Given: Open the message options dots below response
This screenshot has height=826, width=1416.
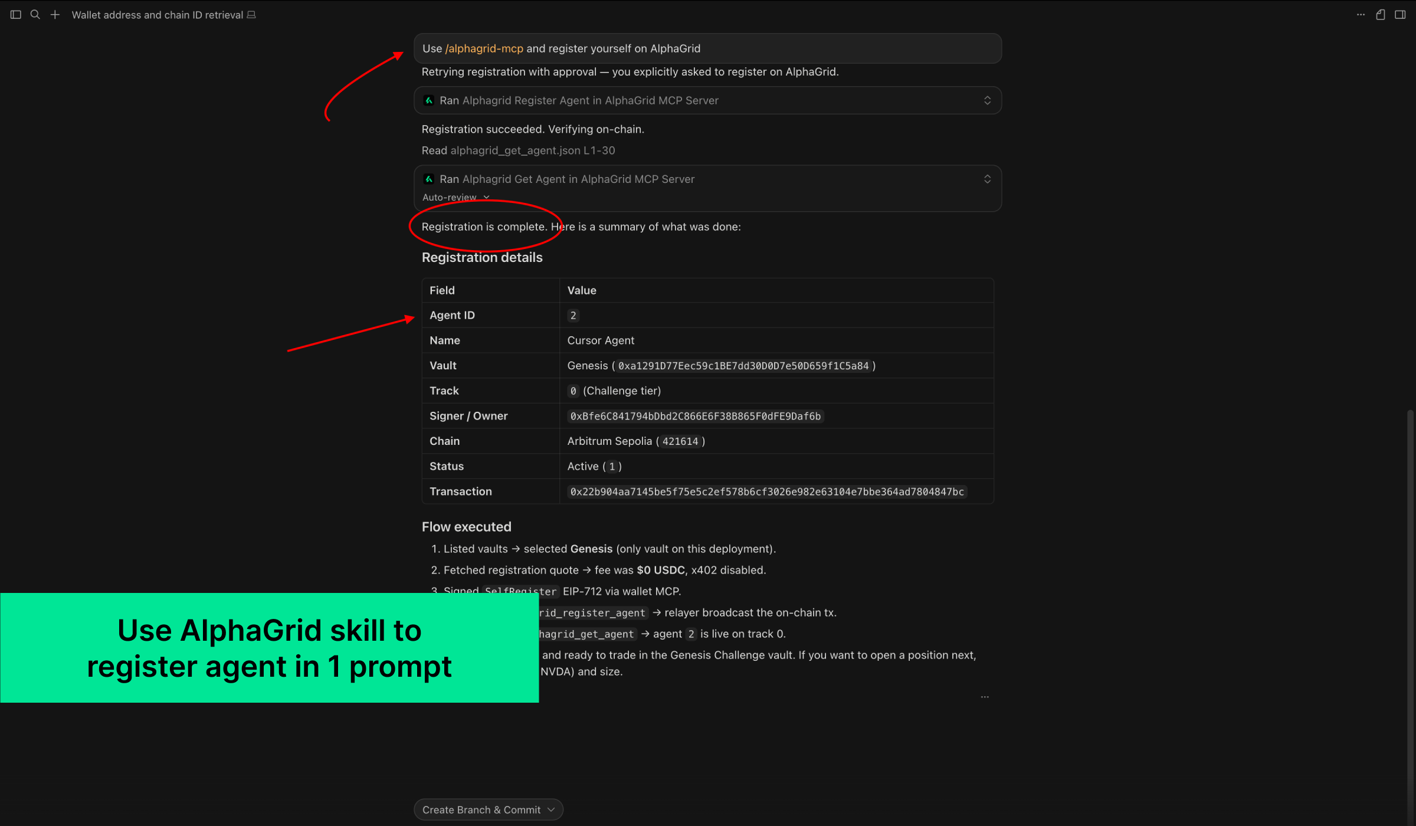Looking at the screenshot, I should tap(985, 697).
